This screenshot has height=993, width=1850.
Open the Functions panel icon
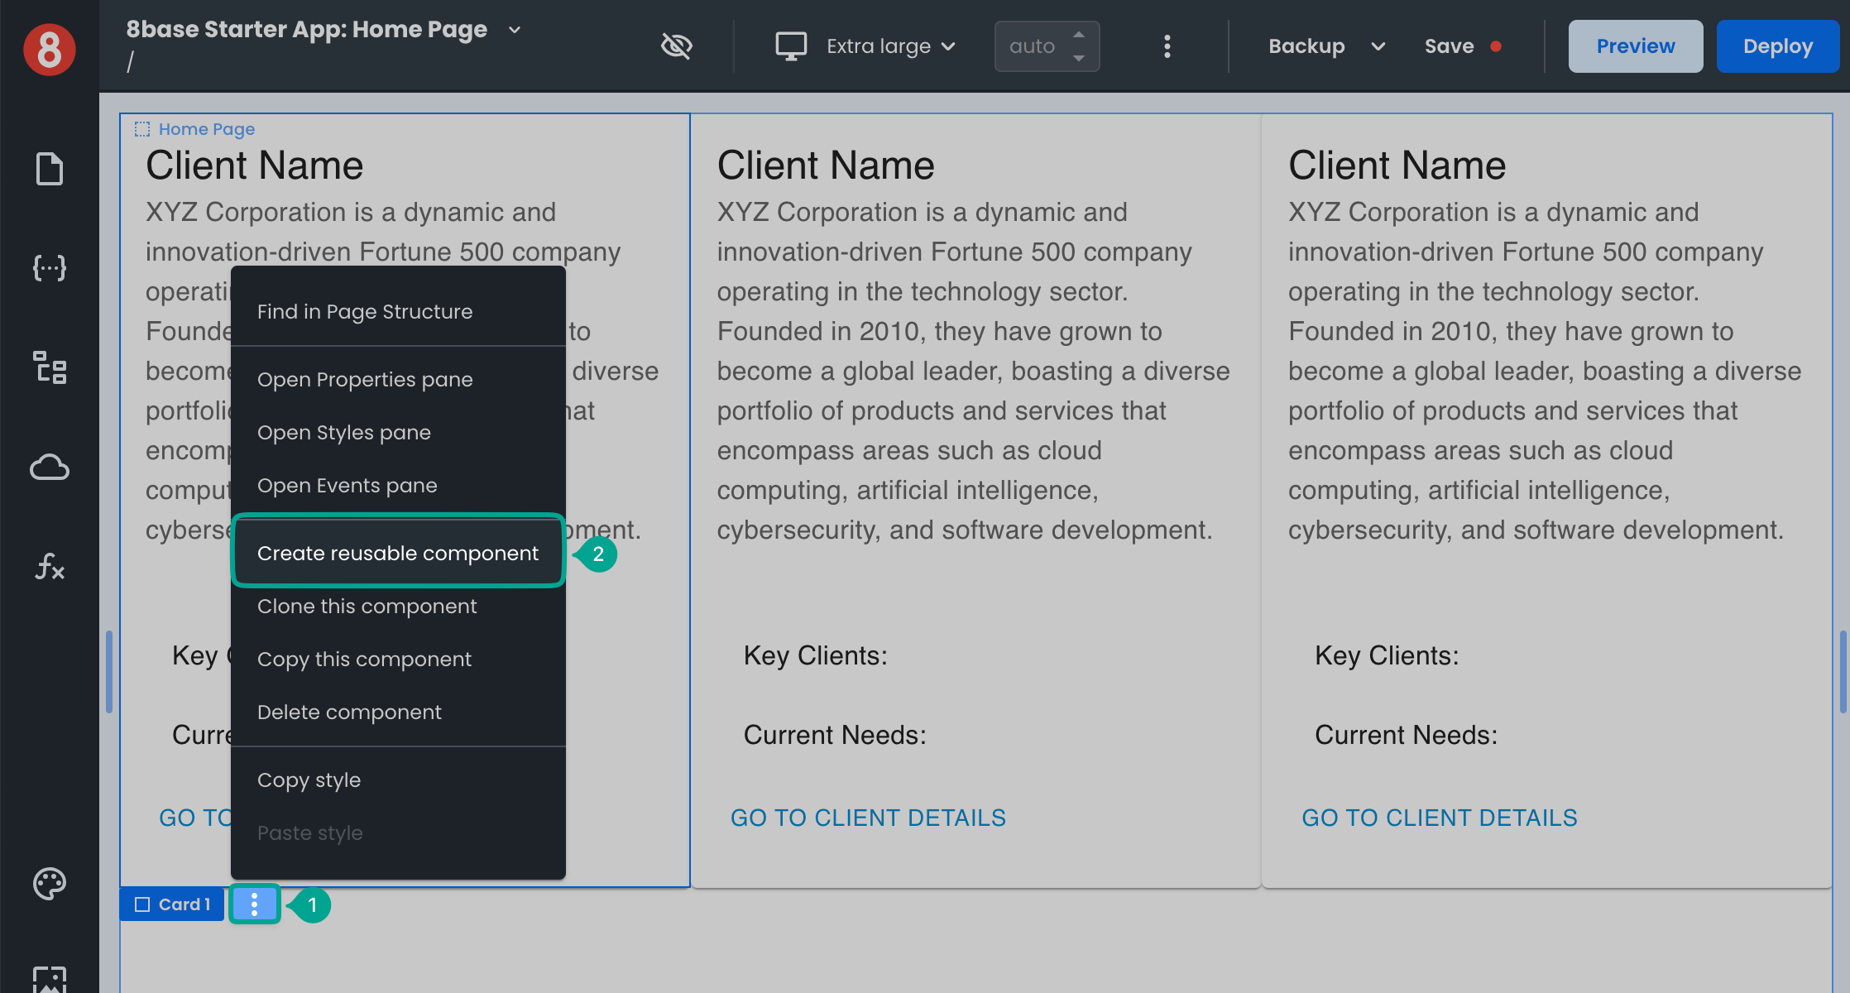49,567
